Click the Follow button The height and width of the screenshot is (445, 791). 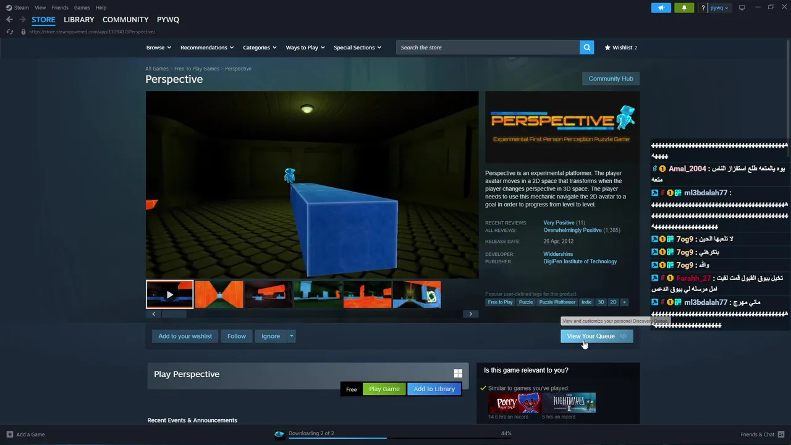click(x=236, y=336)
